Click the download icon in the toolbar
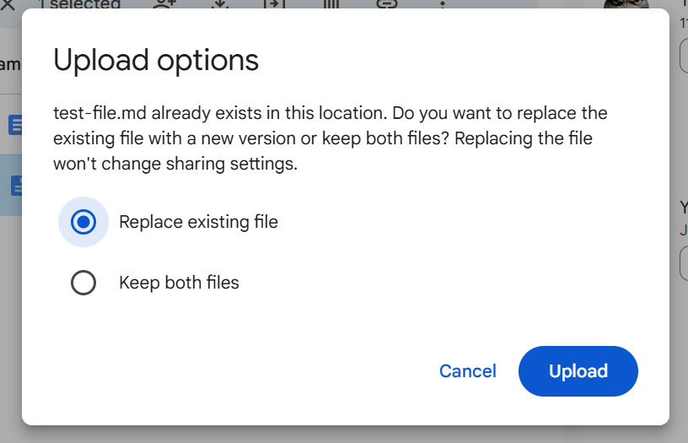Viewport: 688px width, 443px height. pos(219,4)
